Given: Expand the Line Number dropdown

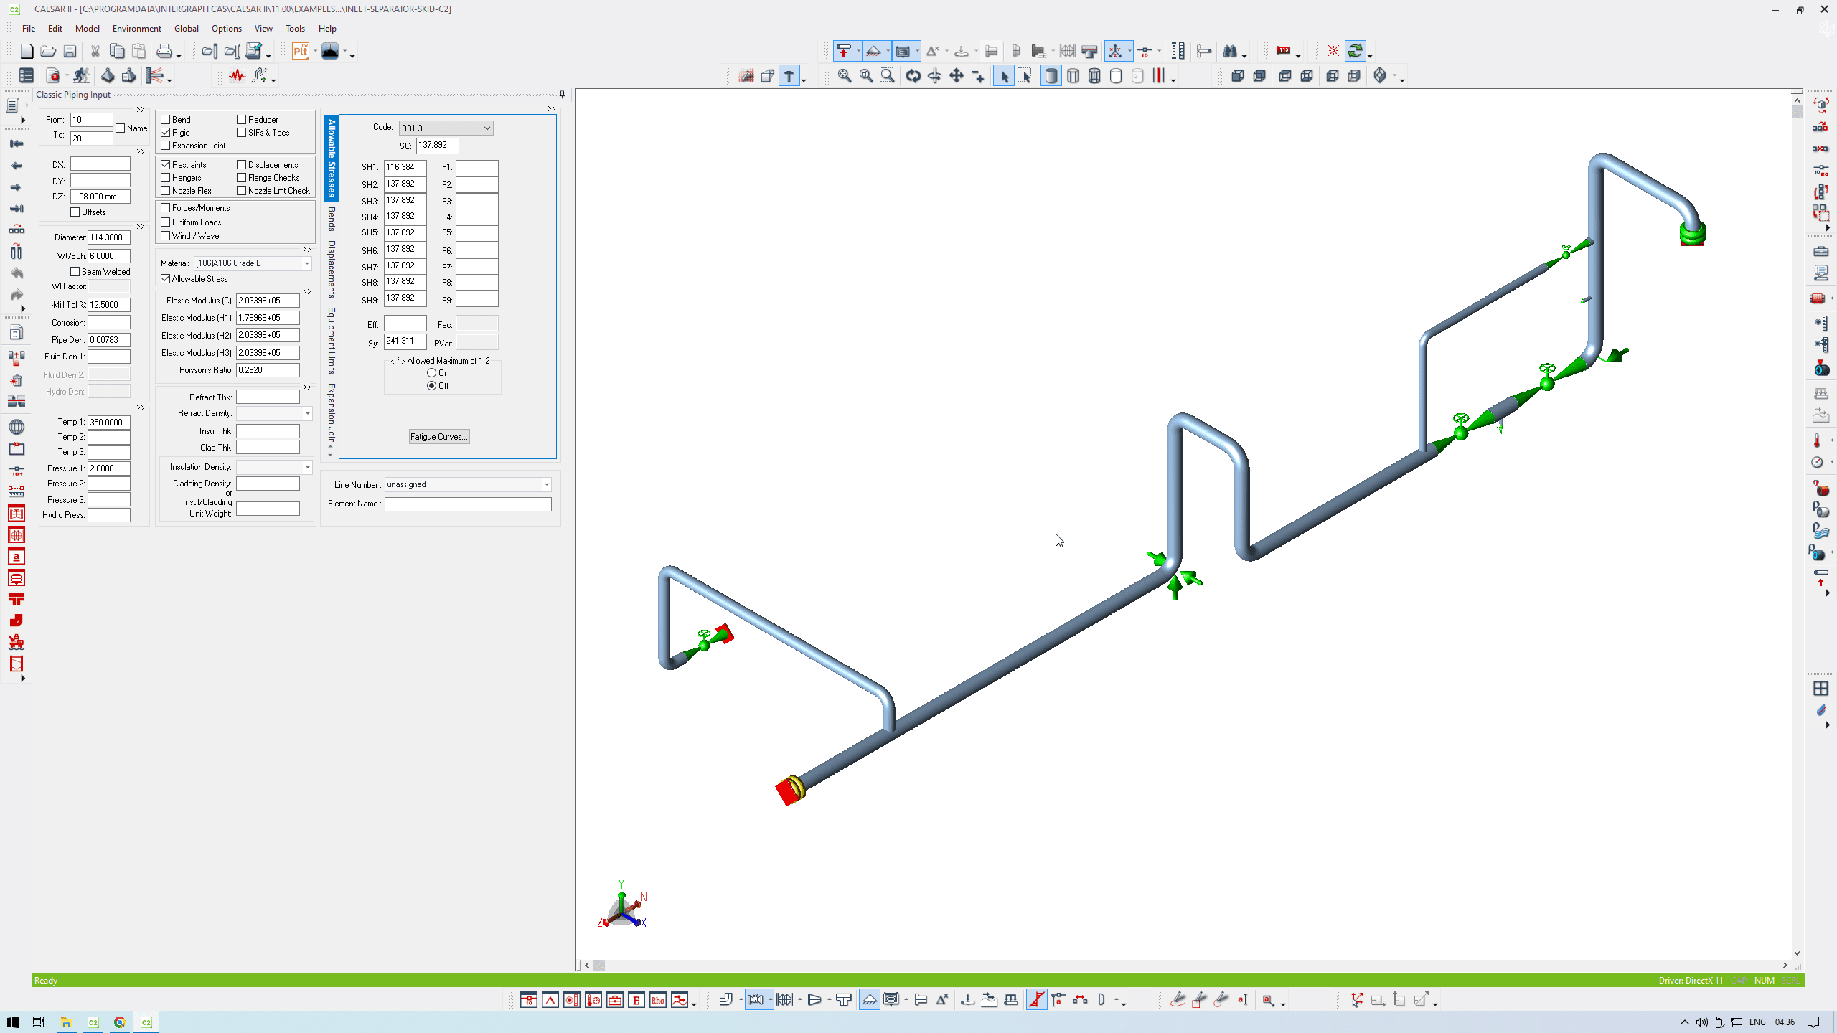Looking at the screenshot, I should click(546, 484).
